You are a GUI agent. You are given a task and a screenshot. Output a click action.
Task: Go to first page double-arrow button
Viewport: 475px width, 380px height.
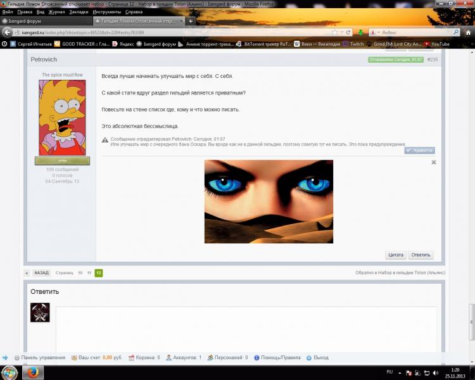tap(27, 273)
